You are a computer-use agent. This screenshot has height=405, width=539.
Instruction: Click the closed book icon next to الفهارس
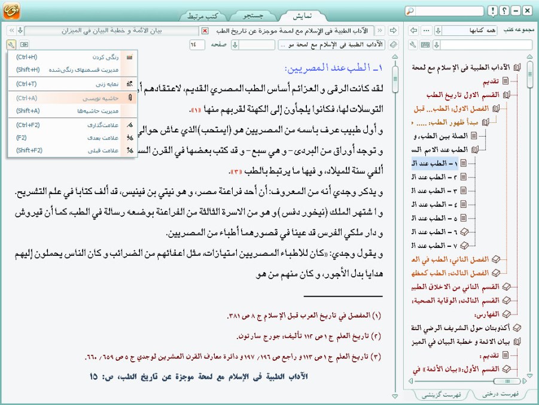coord(506,314)
